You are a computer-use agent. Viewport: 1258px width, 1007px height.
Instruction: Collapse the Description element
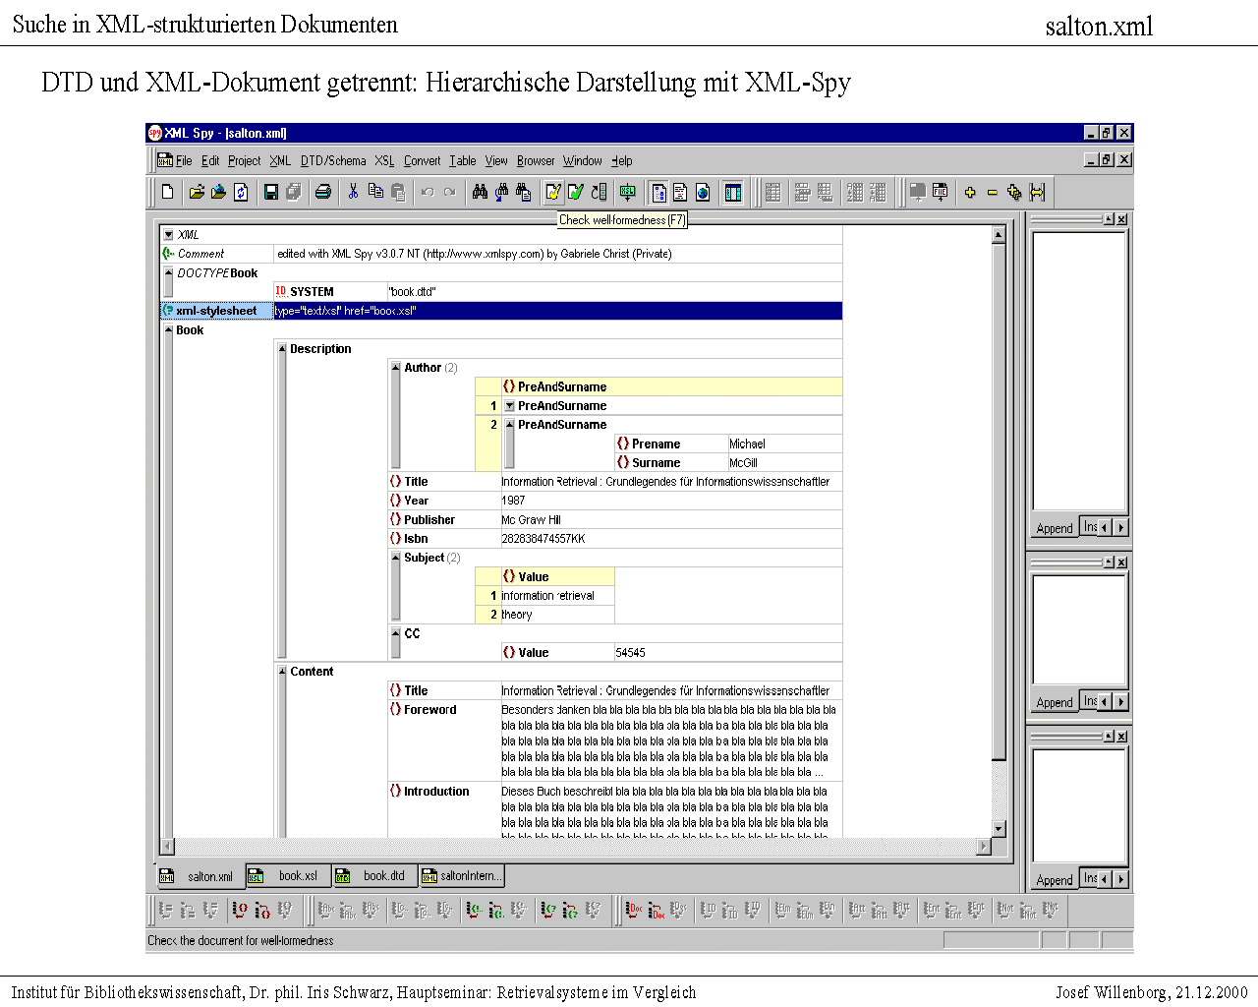pos(282,349)
